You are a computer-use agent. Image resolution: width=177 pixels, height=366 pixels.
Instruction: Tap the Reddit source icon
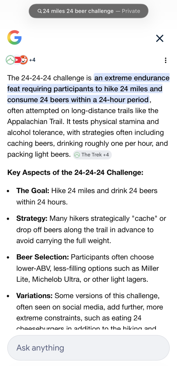24,60
